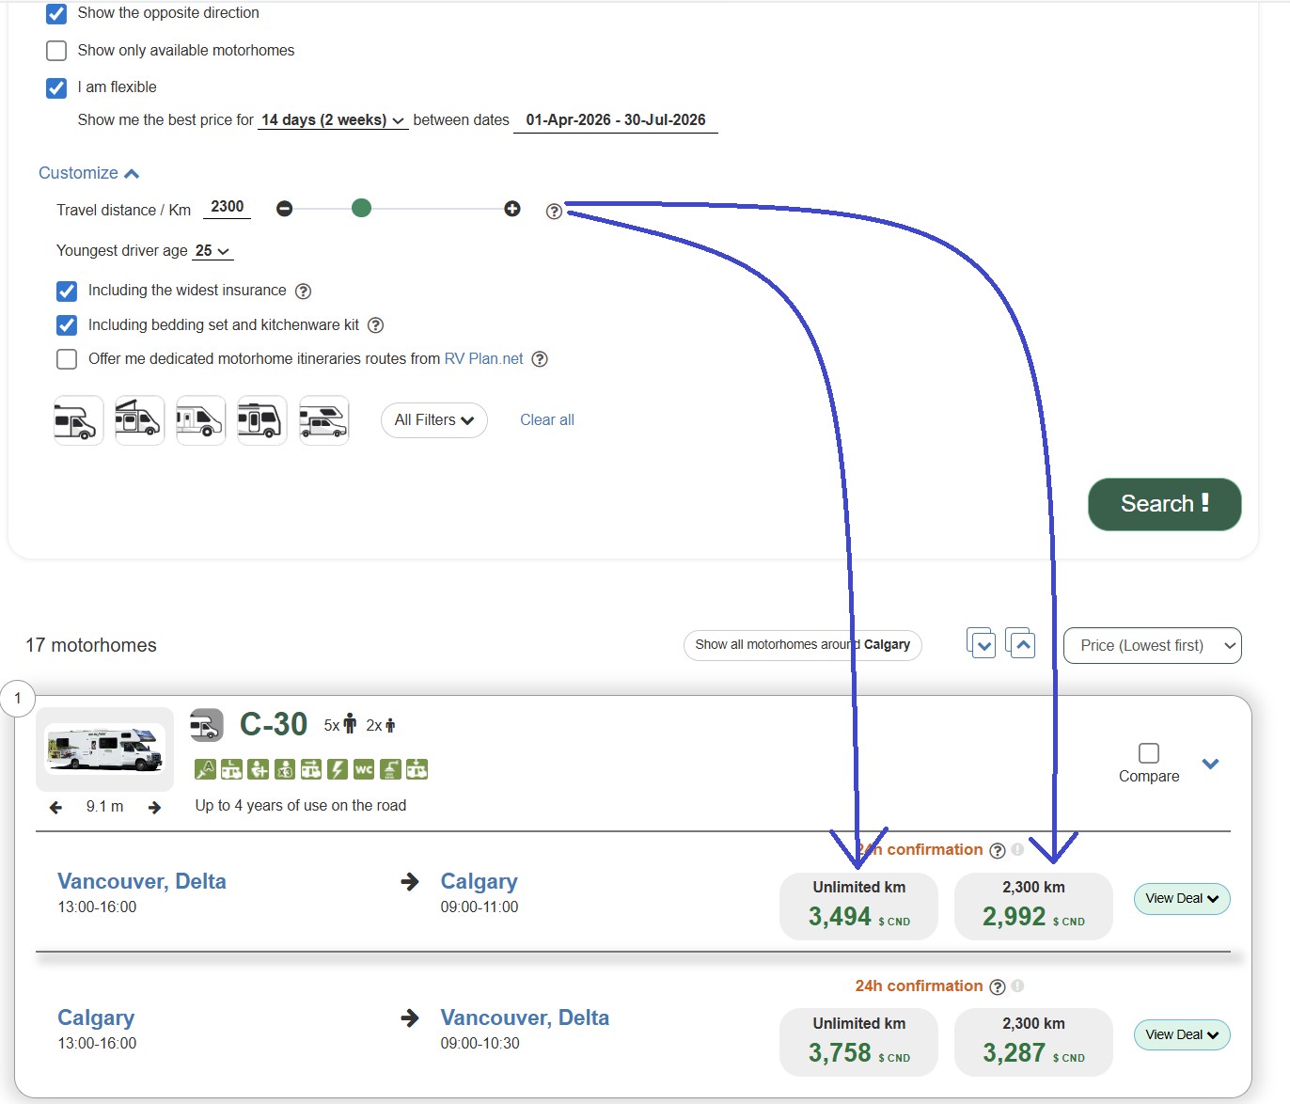Select the truck camper filter icon
The width and height of the screenshot is (1290, 1104).
(323, 419)
